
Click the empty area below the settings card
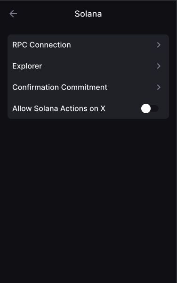(x=88, y=199)
